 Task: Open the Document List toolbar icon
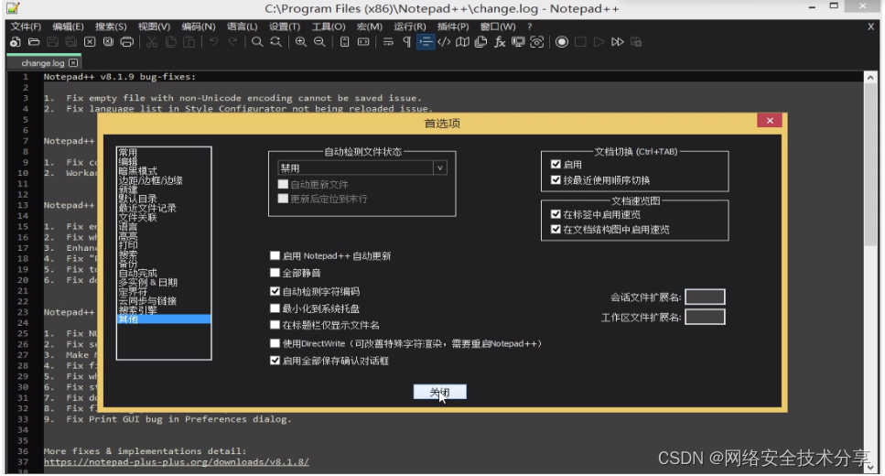480,42
